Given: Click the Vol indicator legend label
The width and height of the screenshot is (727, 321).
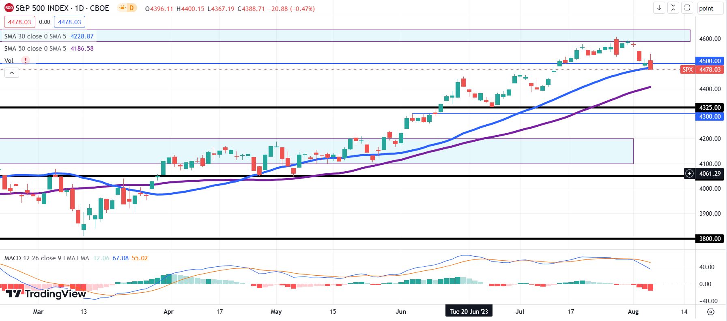Looking at the screenshot, I should 9,60.
